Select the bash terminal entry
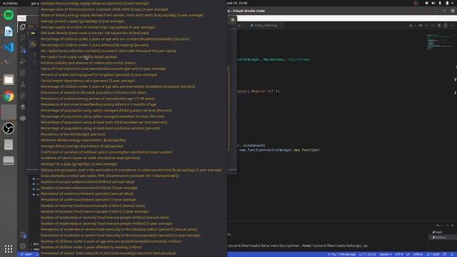Screen dimensions: 457x257 pyautogui.click(x=438, y=232)
